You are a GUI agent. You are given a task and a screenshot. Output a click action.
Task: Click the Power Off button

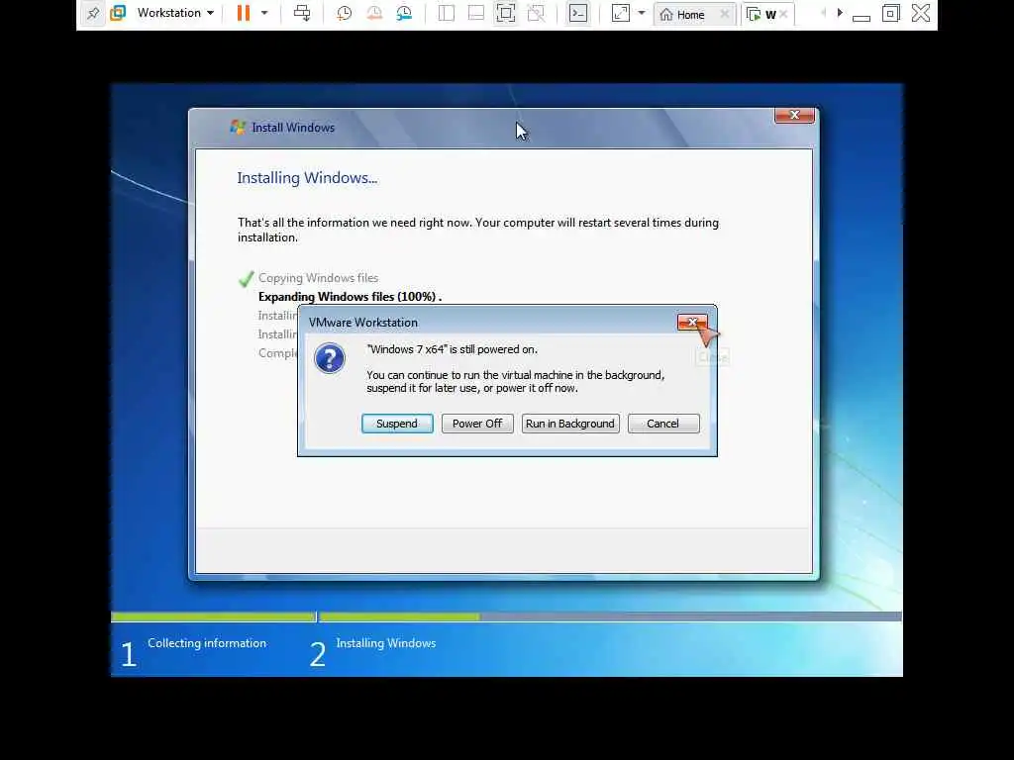[477, 424]
